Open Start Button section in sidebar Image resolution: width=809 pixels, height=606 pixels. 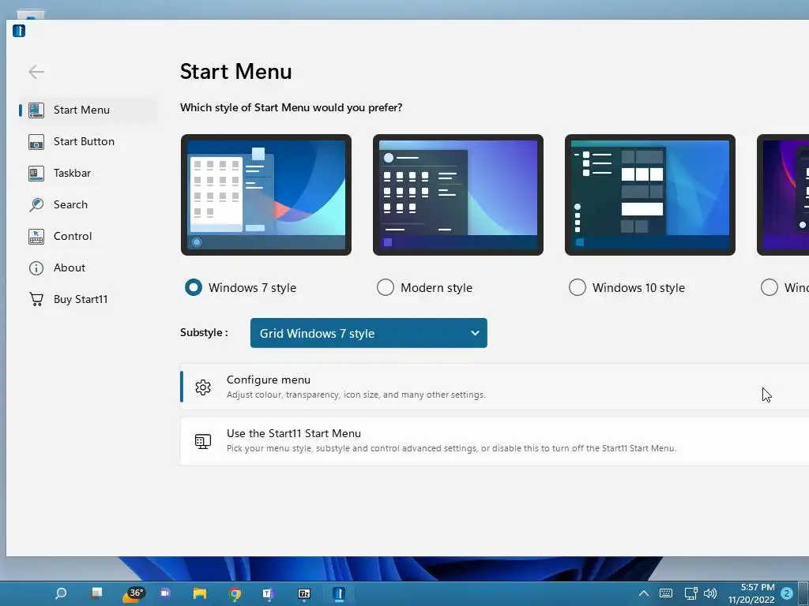(x=87, y=141)
